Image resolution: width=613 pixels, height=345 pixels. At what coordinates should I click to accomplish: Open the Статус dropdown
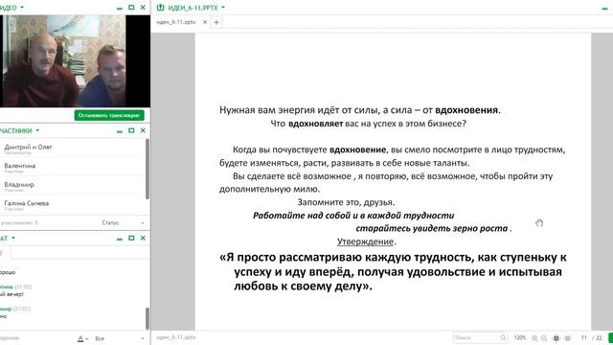click(123, 222)
